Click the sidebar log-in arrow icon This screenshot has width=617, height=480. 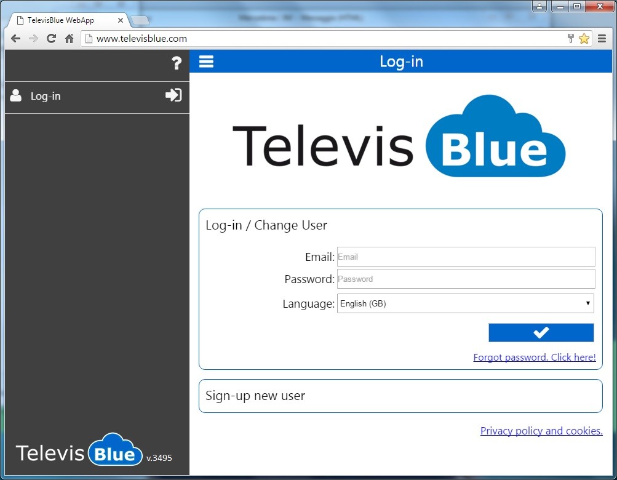(173, 95)
